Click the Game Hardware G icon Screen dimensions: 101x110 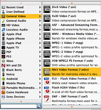pyautogui.click(x=3, y=92)
